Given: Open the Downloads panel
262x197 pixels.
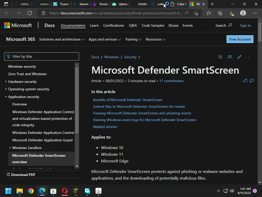Looking at the screenshot, I should tap(232, 13).
